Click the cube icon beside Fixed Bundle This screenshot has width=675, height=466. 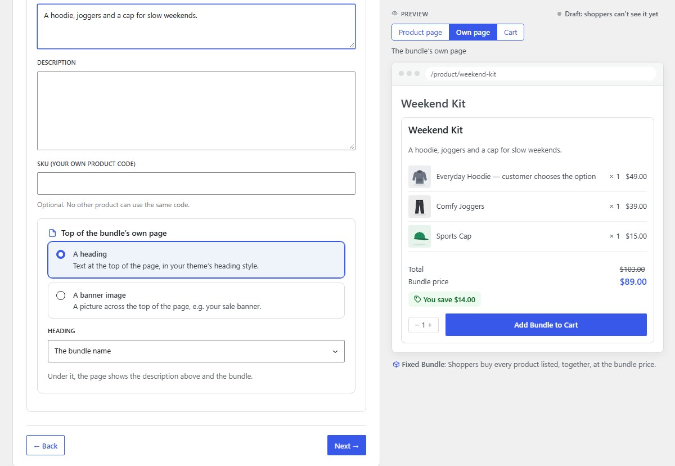[x=396, y=365]
